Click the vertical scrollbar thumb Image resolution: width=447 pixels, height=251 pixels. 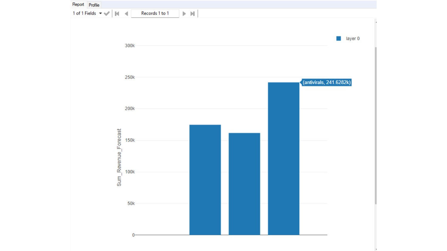(375, 125)
